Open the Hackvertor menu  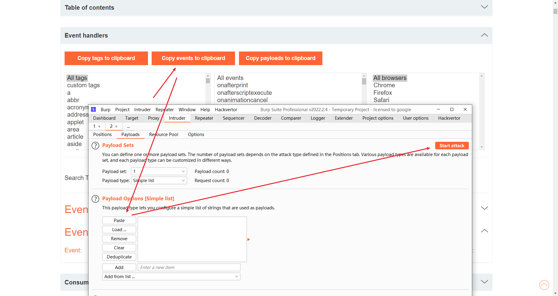click(x=226, y=110)
